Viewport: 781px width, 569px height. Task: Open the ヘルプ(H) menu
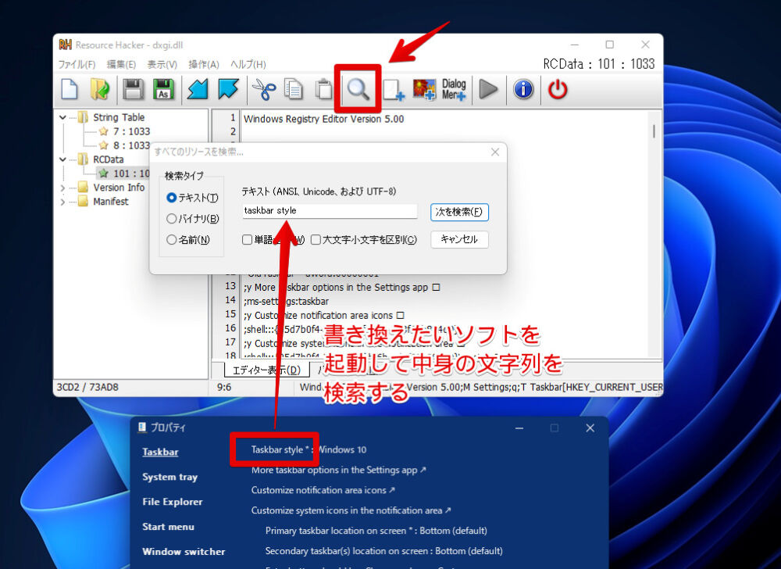pyautogui.click(x=248, y=64)
